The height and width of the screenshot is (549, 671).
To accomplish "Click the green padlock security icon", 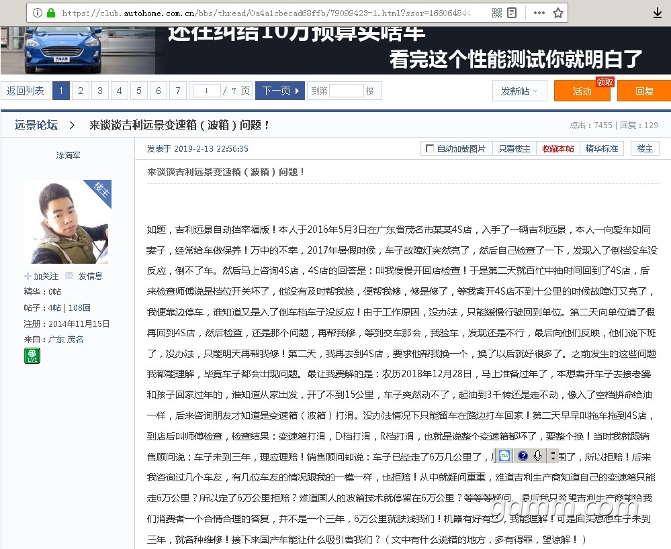I will [x=51, y=13].
